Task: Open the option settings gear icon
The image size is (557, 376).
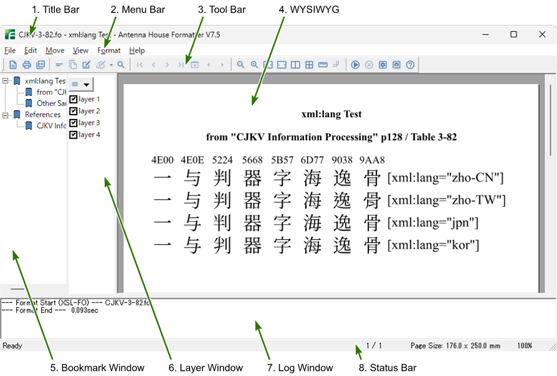Action: [382, 64]
